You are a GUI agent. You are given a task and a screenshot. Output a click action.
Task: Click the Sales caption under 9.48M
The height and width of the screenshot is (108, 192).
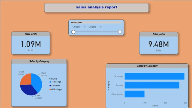[x=158, y=50]
